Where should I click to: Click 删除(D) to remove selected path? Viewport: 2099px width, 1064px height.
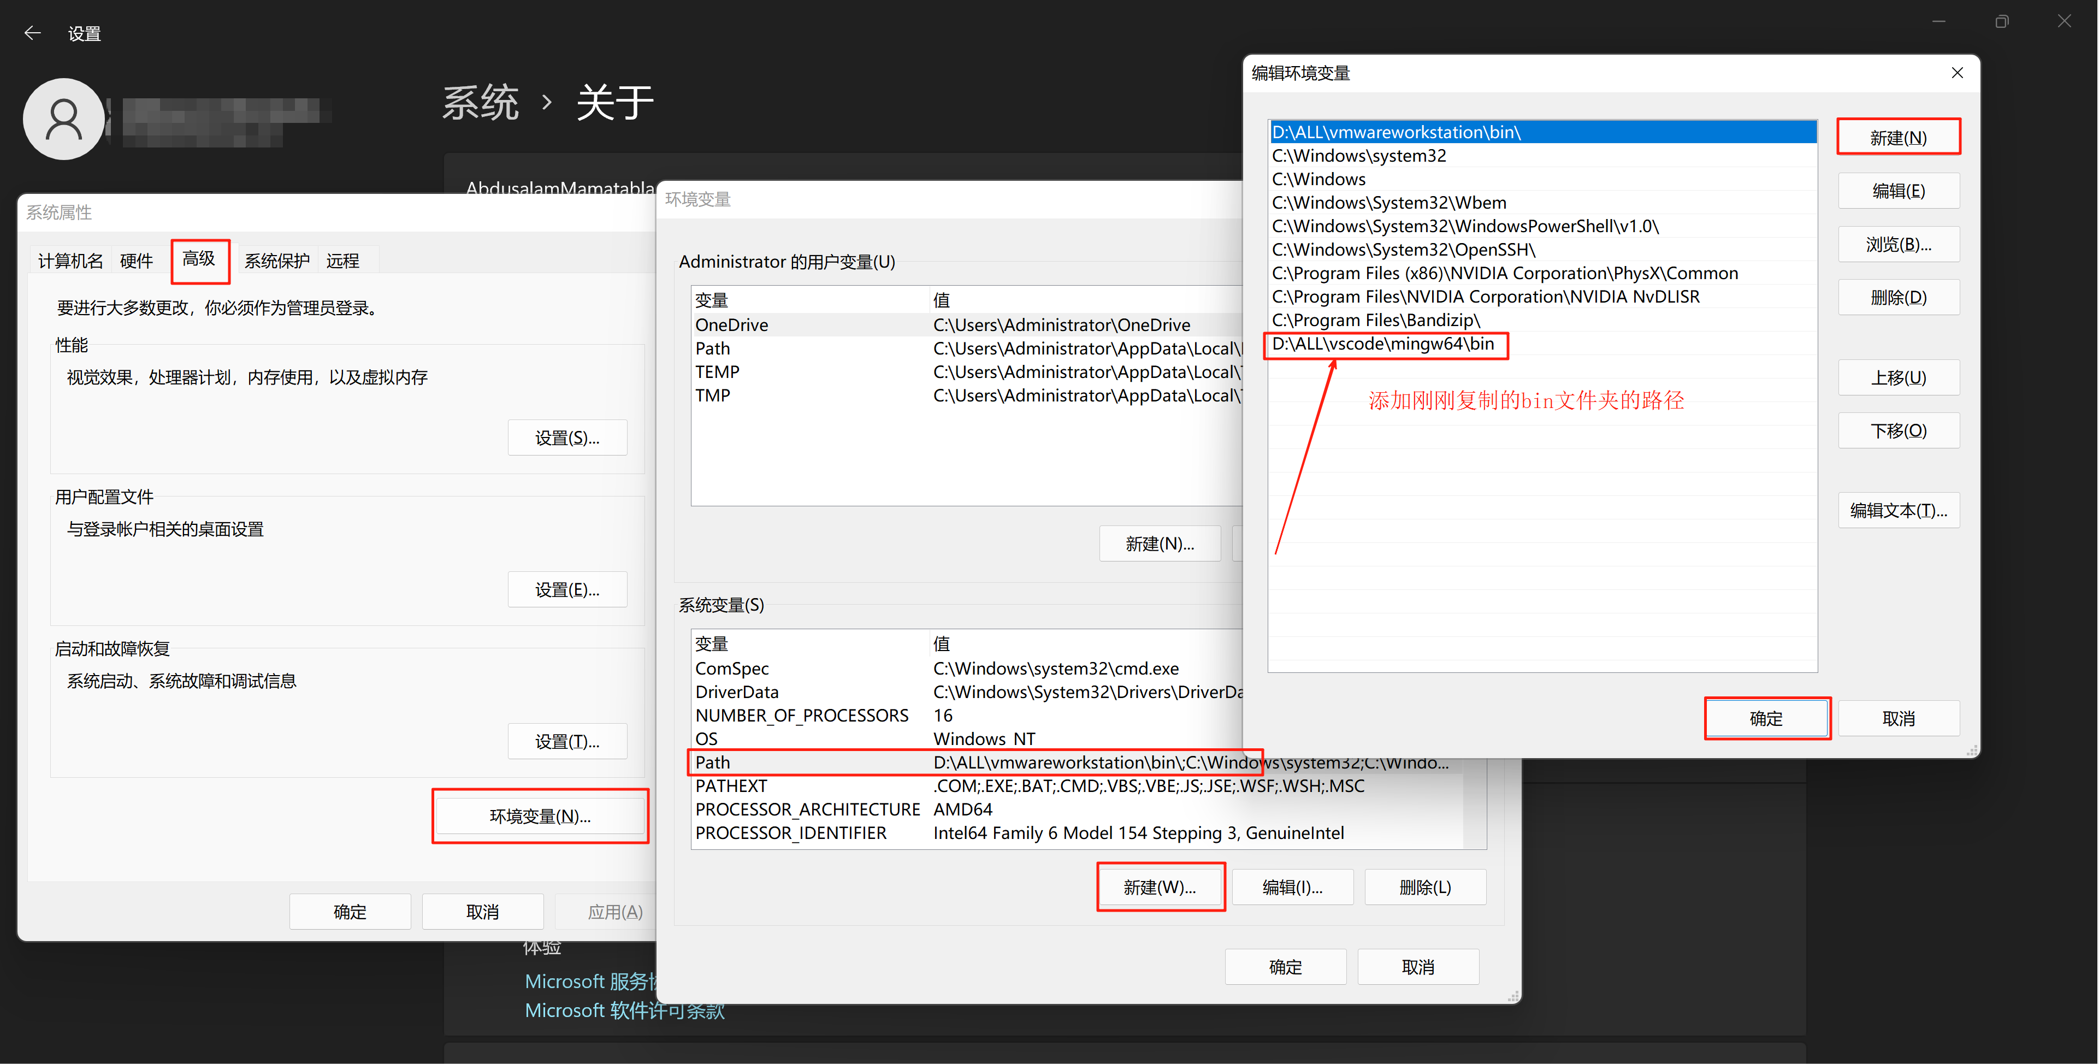point(1899,297)
